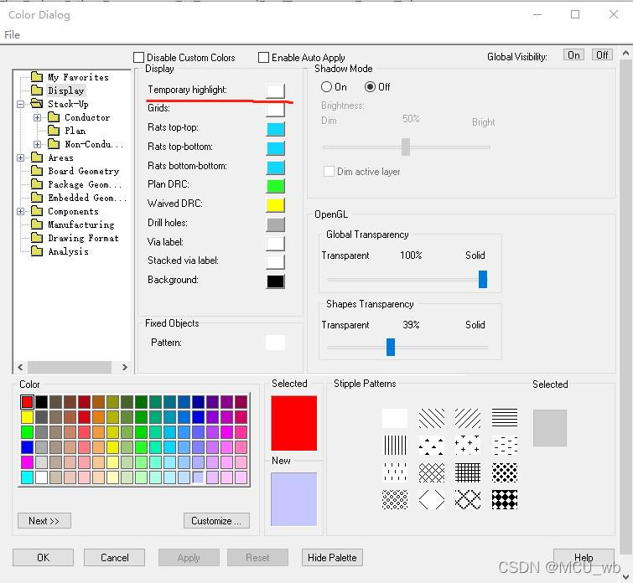The width and height of the screenshot is (633, 583).
Task: Click the Grids color swatch
Action: pyautogui.click(x=275, y=110)
